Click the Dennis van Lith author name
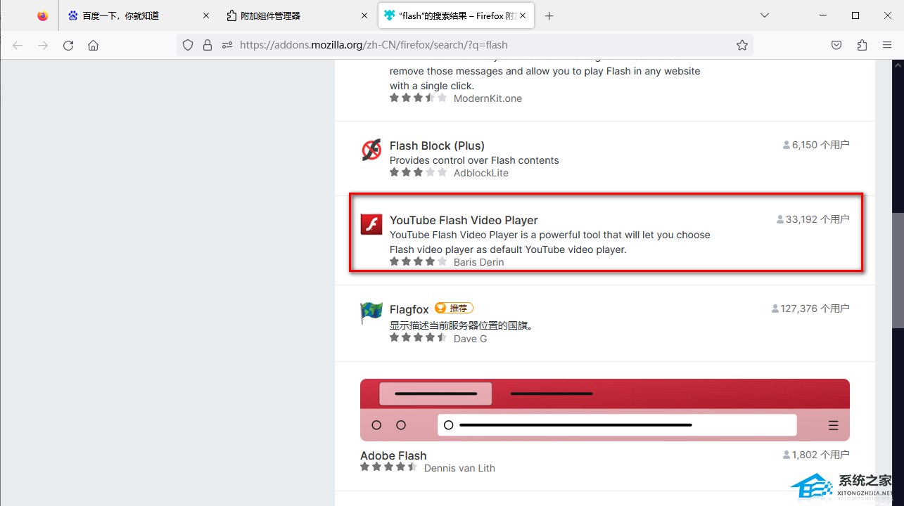The height and width of the screenshot is (506, 904). [x=459, y=468]
